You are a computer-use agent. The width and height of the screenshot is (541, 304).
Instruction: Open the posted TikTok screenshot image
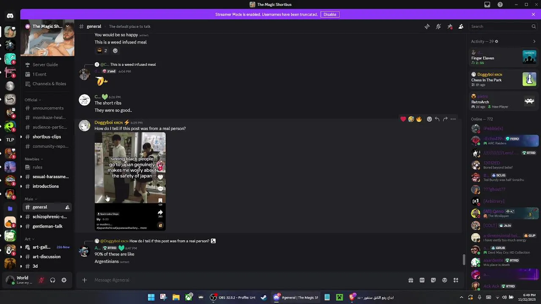[x=130, y=182]
